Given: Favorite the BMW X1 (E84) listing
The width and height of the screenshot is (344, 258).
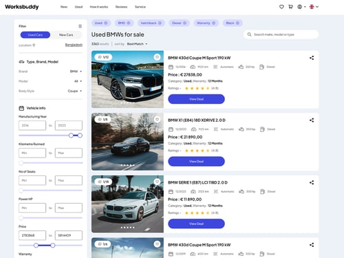Looking at the screenshot, I should pyautogui.click(x=157, y=119).
